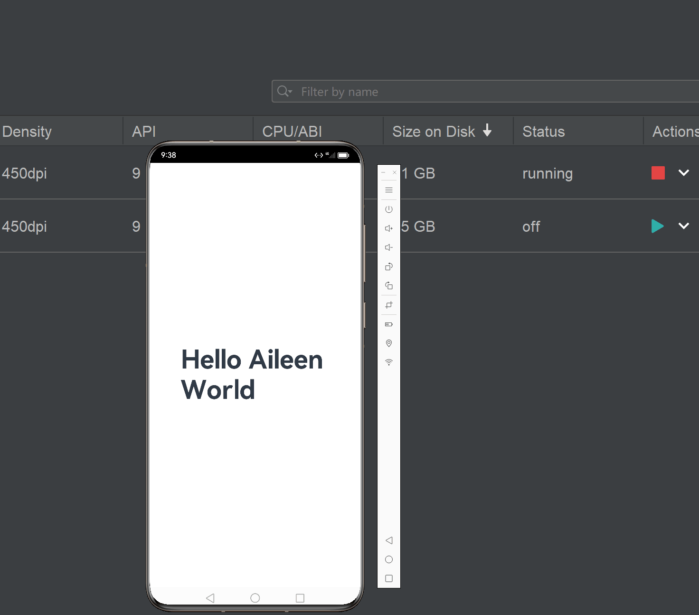Open location settings pin icon

coord(389,343)
